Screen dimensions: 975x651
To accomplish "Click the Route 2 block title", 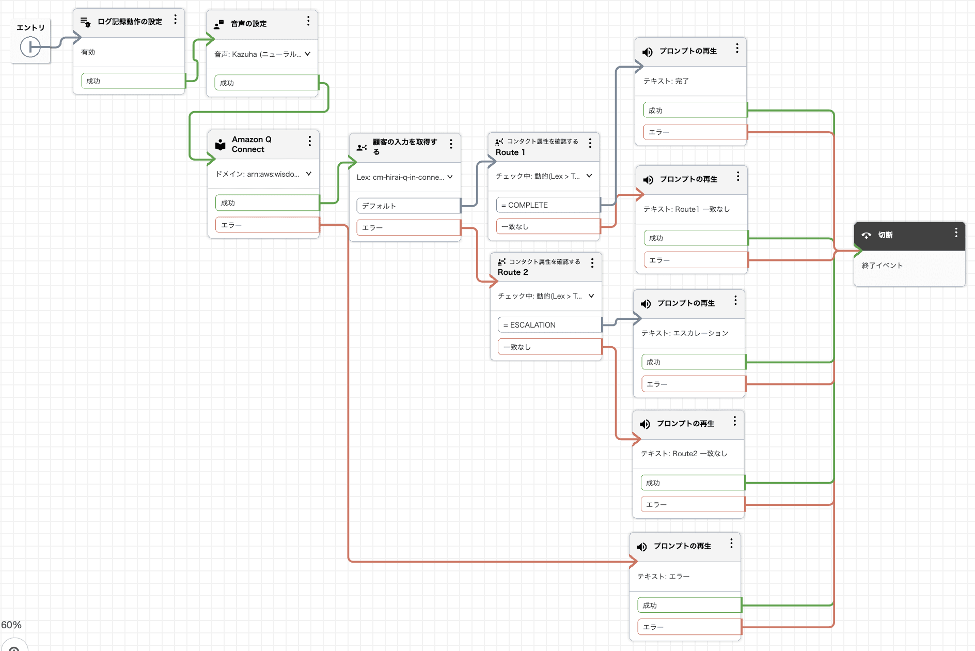I will coord(513,272).
